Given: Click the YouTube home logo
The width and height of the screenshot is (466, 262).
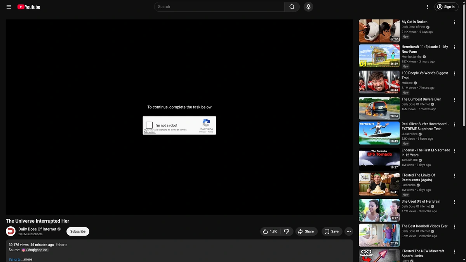Looking at the screenshot, I should point(29,7).
